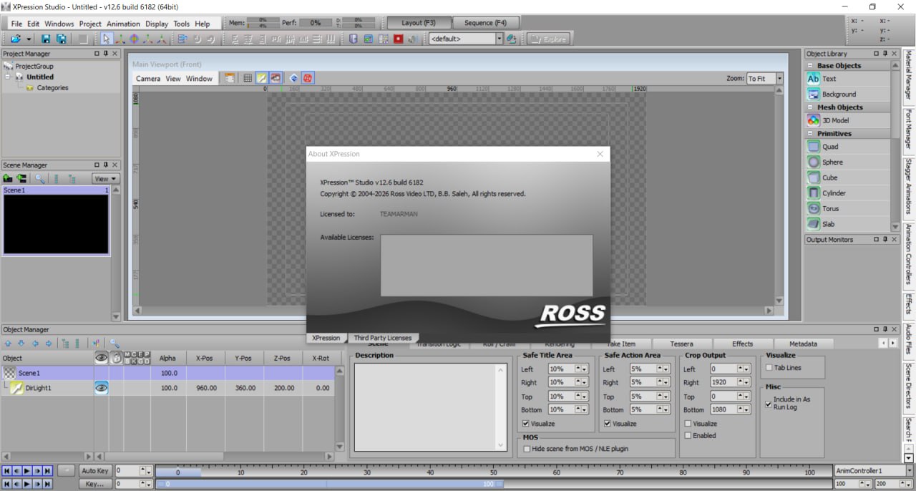
Task: Click the save project disk icon
Action: (x=46, y=39)
